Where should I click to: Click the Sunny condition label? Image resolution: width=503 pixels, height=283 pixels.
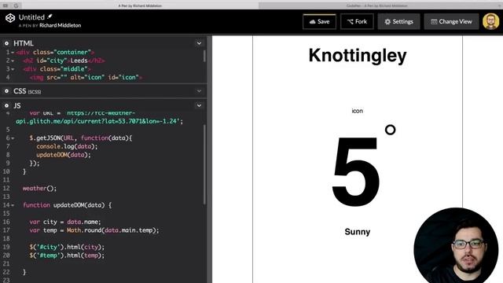click(x=358, y=232)
